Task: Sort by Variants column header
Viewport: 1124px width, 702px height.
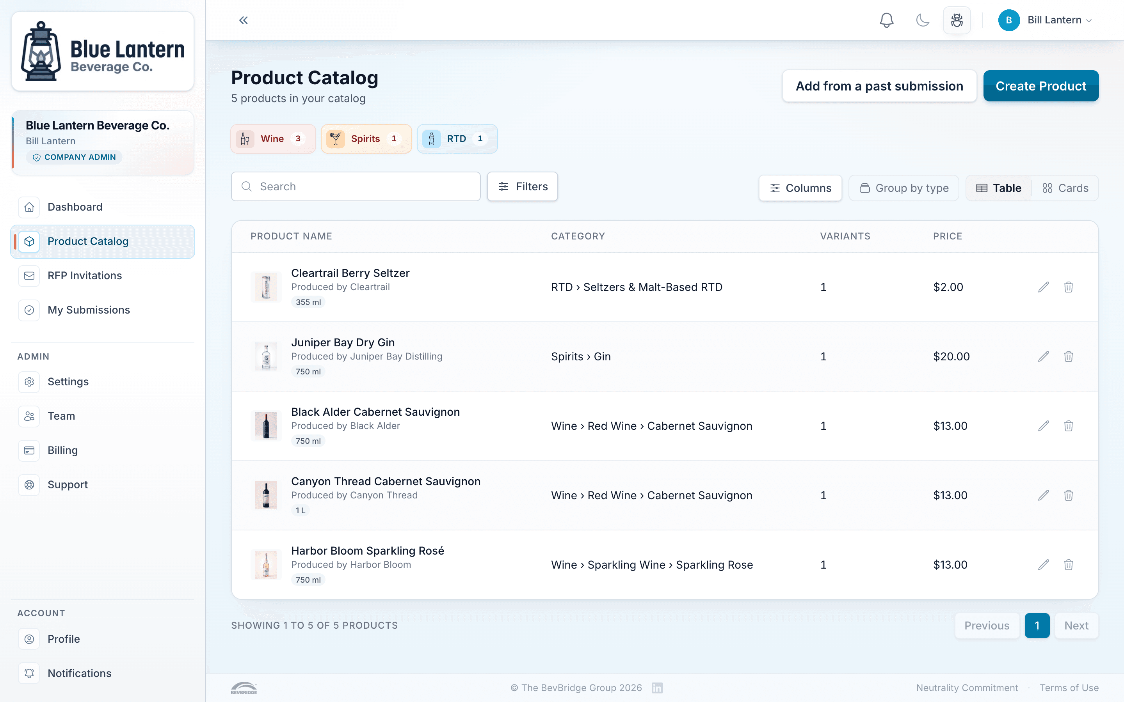Action: (x=845, y=236)
